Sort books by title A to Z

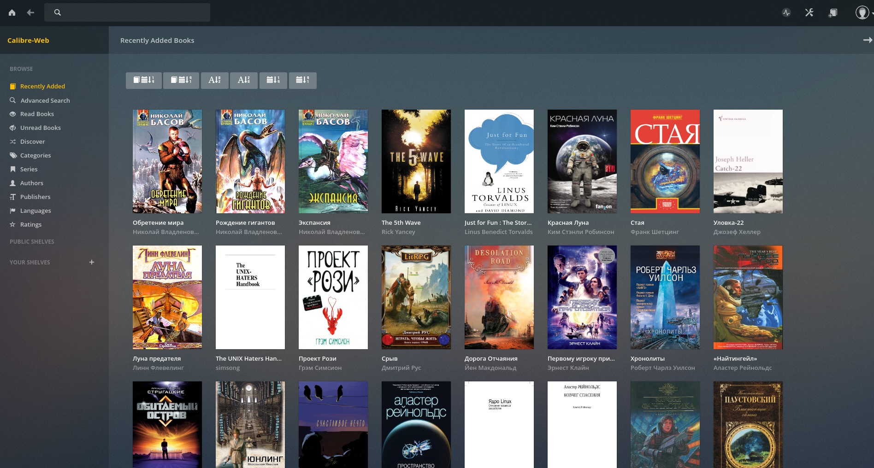(x=215, y=80)
